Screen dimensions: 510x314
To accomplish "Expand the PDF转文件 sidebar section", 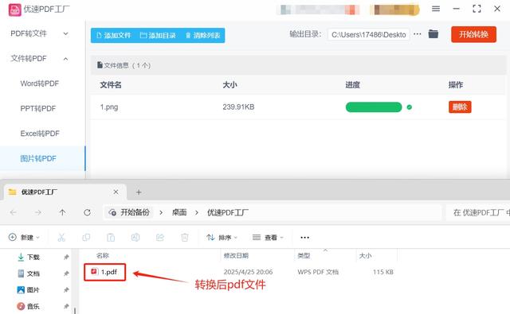I will [39, 33].
